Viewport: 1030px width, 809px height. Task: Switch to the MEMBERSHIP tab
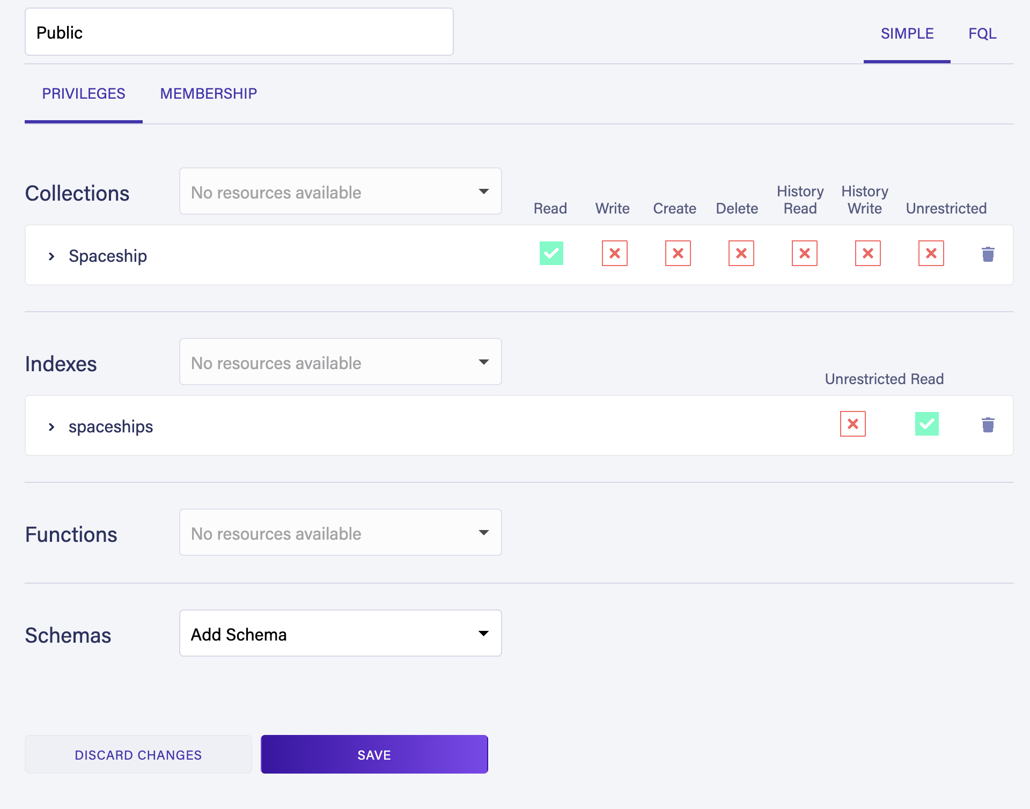point(209,94)
